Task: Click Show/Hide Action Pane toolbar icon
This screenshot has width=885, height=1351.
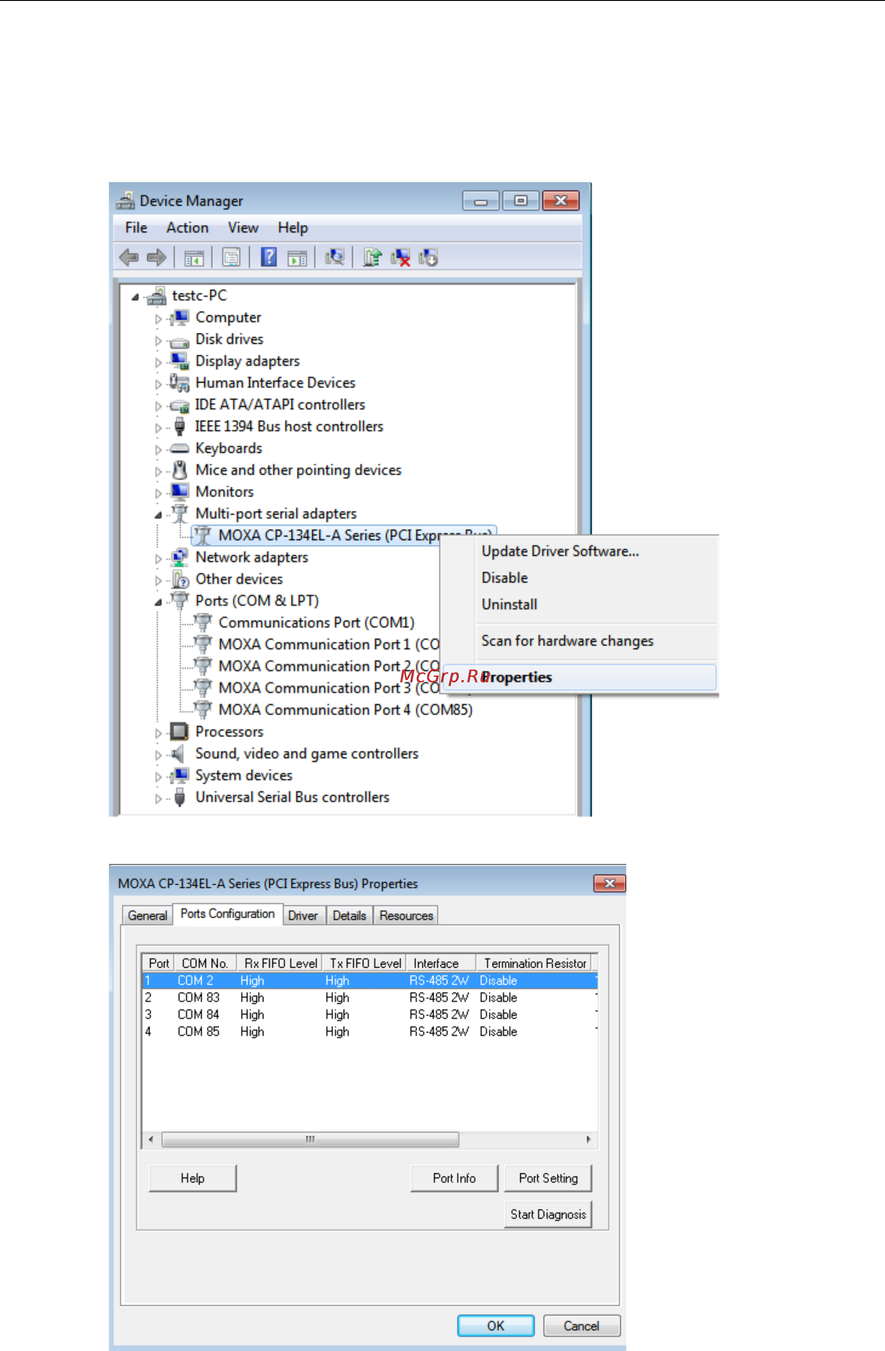Action: (297, 258)
